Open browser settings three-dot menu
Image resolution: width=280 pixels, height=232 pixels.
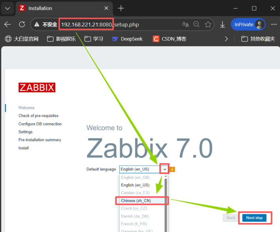[x=274, y=24]
